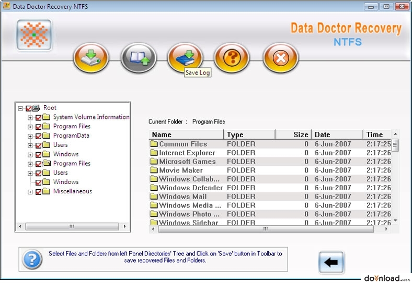
Task: Select the ProgramData tree label
Action: 71,136
